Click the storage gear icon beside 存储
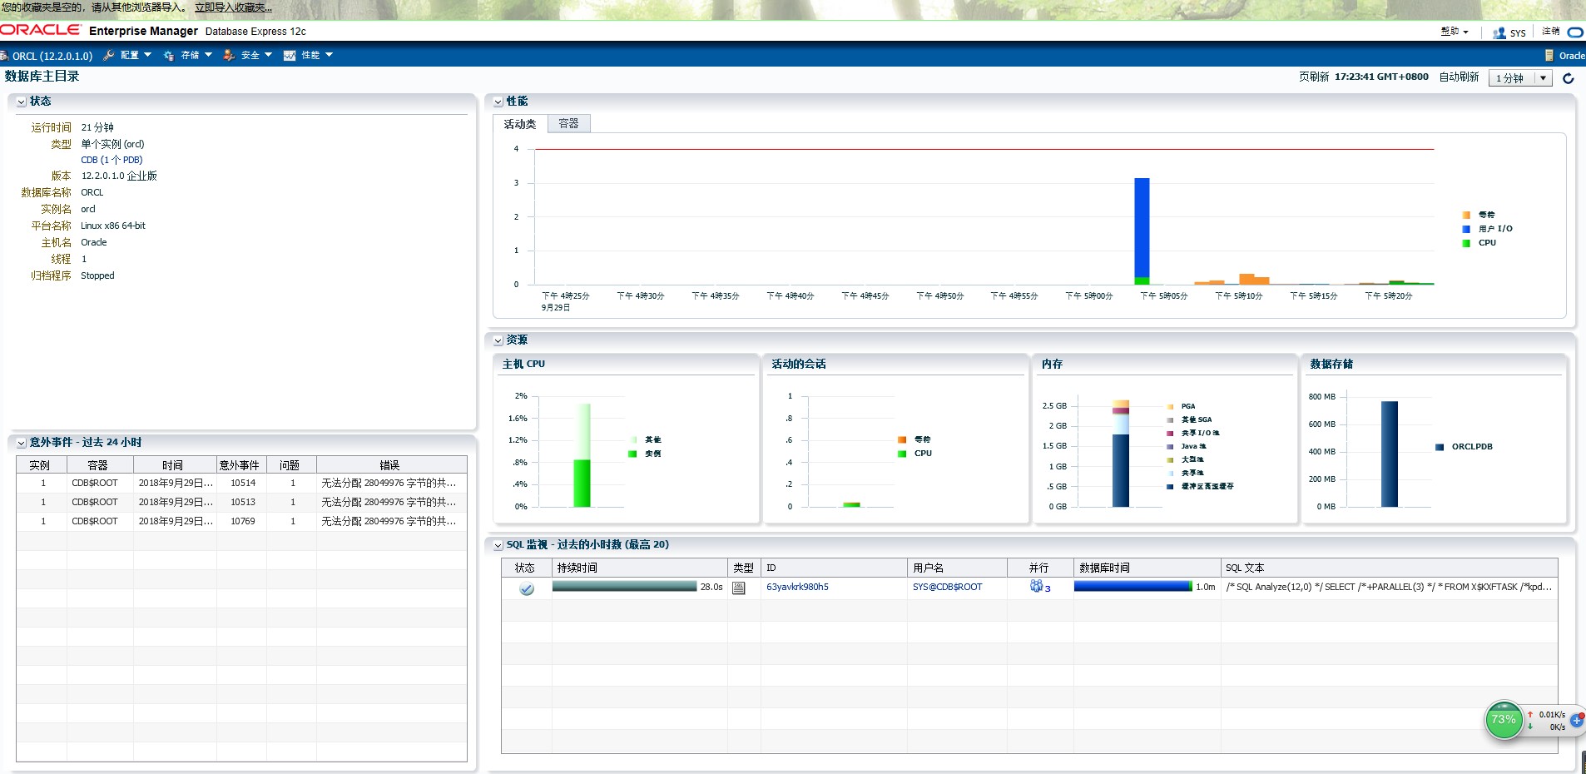Viewport: 1586px width, 774px height. tap(169, 56)
